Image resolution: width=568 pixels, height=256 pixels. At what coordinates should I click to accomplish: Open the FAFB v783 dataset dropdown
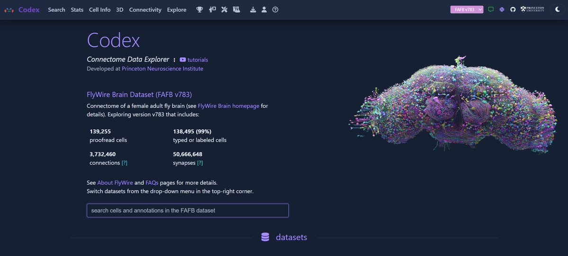(x=467, y=10)
